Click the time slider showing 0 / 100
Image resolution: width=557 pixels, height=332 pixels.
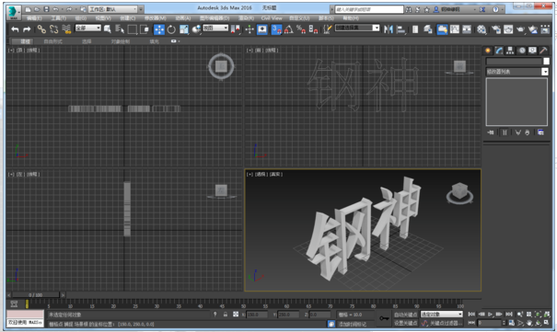(x=36, y=295)
